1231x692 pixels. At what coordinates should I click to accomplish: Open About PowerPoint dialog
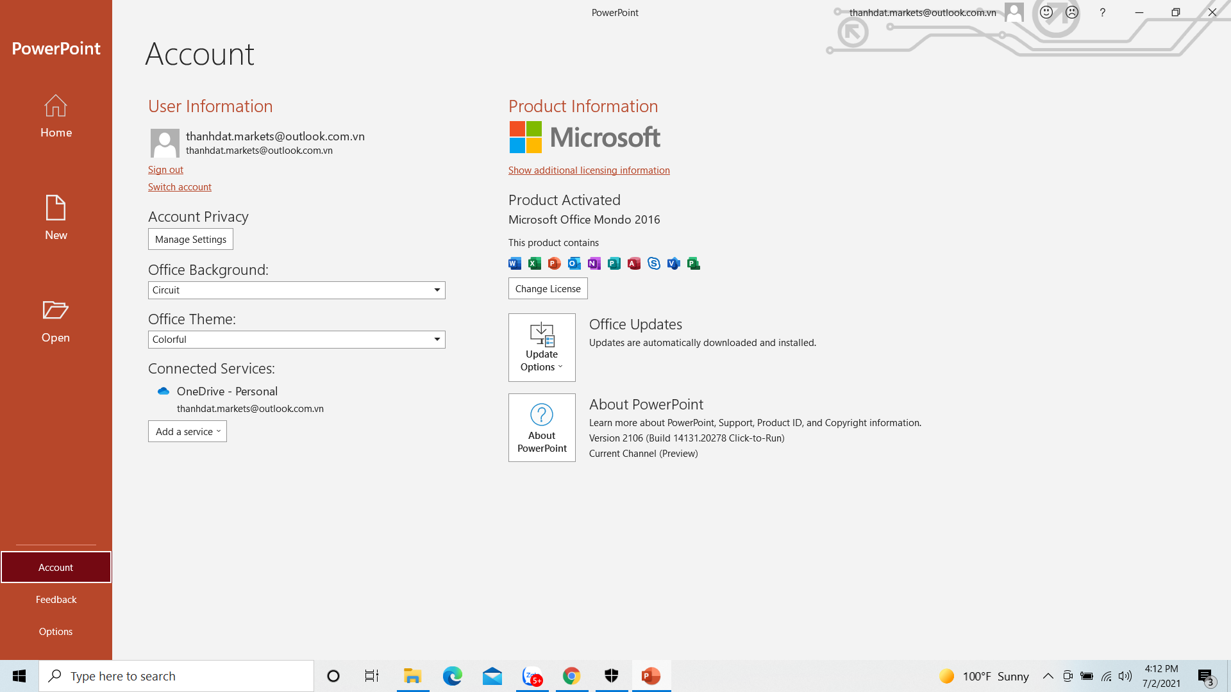tap(542, 427)
